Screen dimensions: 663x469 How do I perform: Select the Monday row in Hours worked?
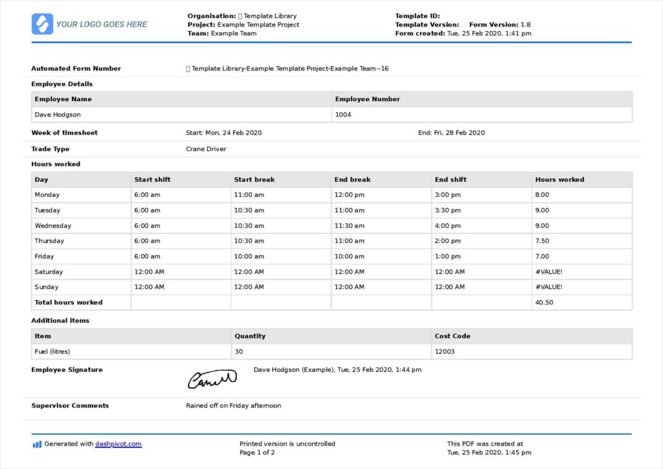coord(331,194)
